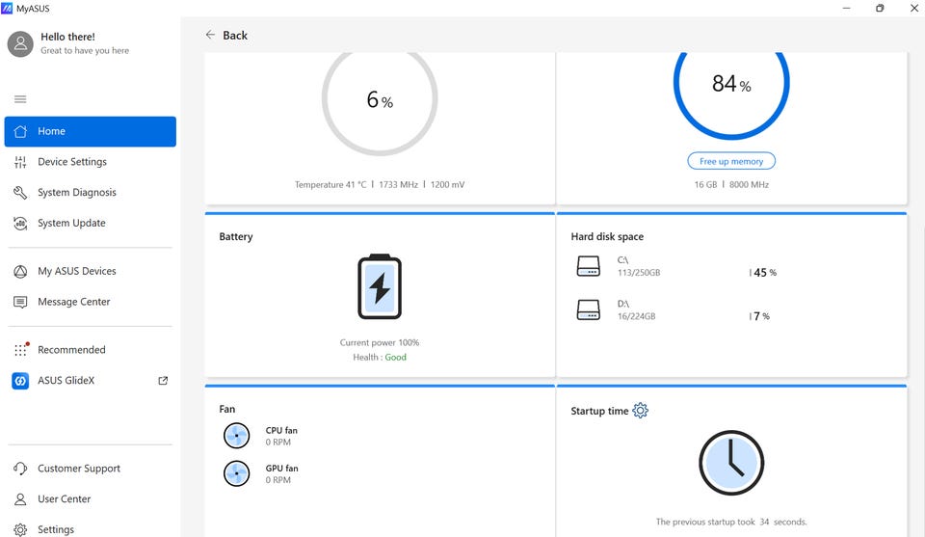Click the Home house icon
925x537 pixels.
[20, 131]
